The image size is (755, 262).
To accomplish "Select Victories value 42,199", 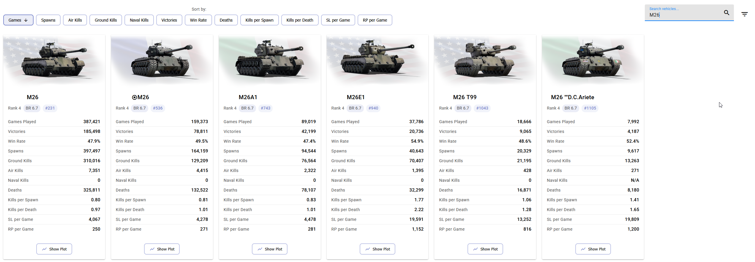I will pyautogui.click(x=309, y=131).
